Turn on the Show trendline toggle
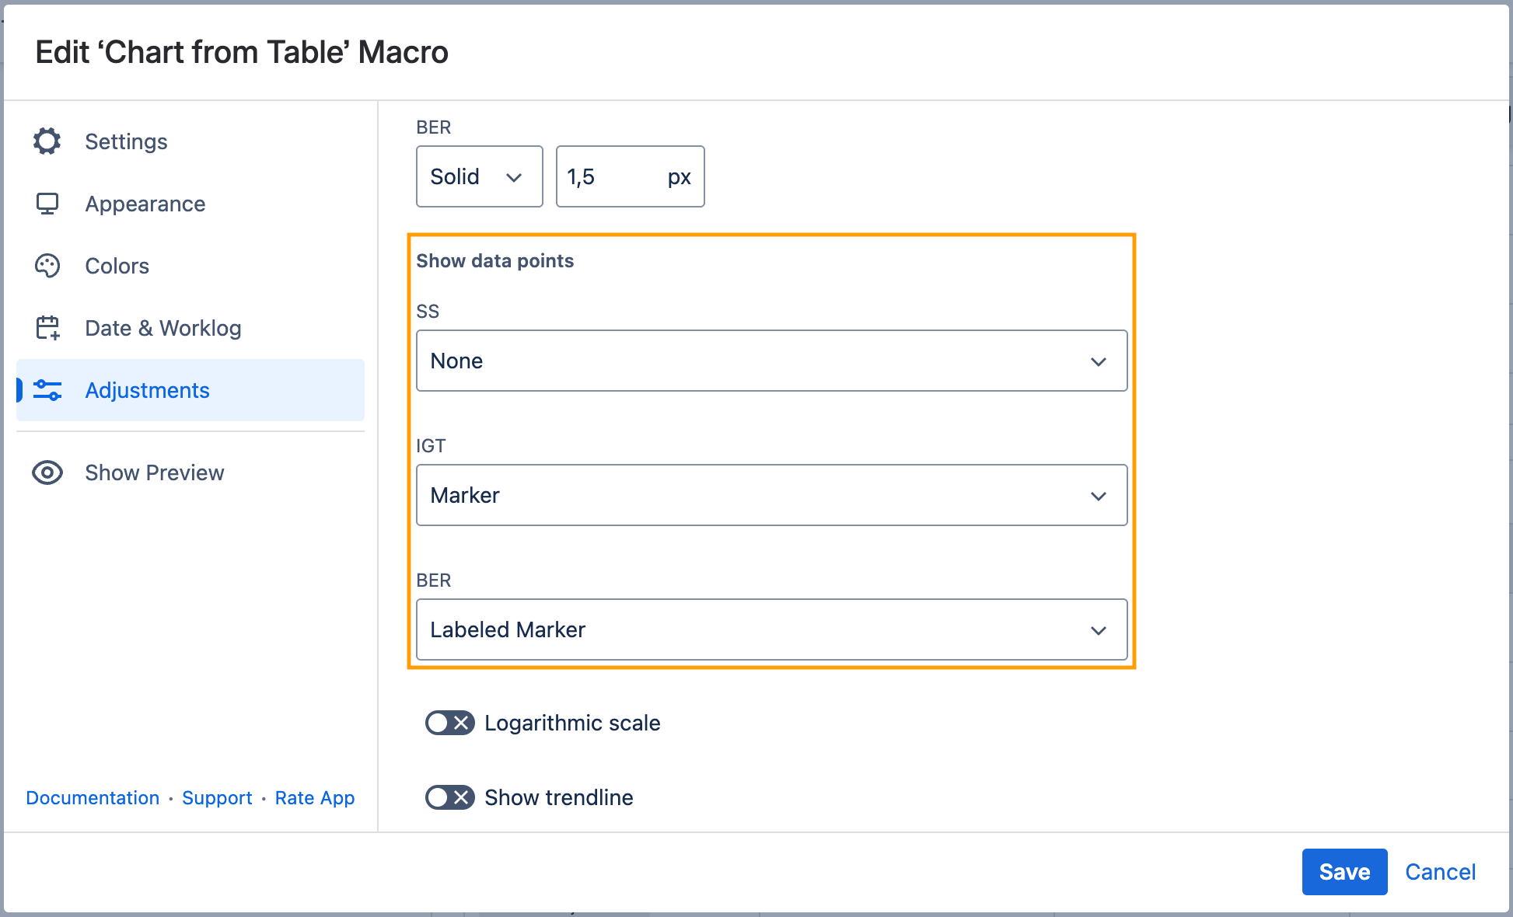The height and width of the screenshot is (917, 1513). click(449, 797)
